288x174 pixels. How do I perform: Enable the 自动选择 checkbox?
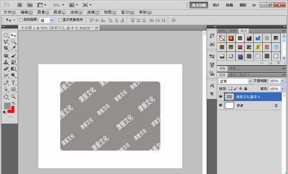pyautogui.click(x=21, y=20)
